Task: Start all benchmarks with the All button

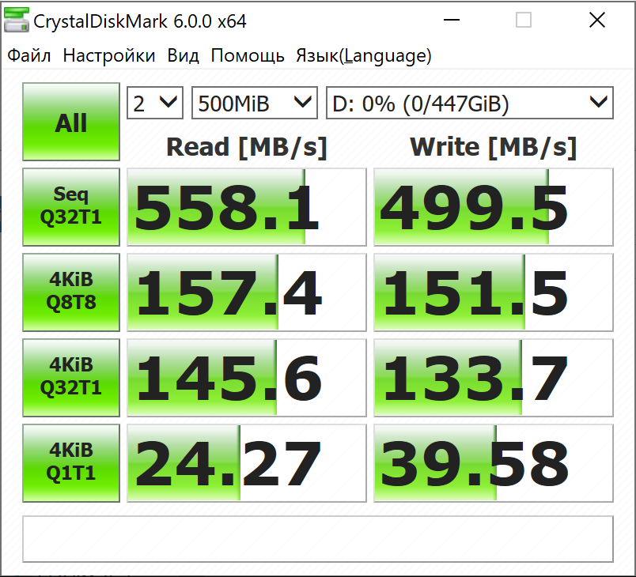Action: tap(71, 122)
